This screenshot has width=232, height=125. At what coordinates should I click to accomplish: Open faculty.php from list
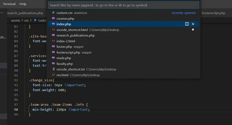(x=123, y=63)
